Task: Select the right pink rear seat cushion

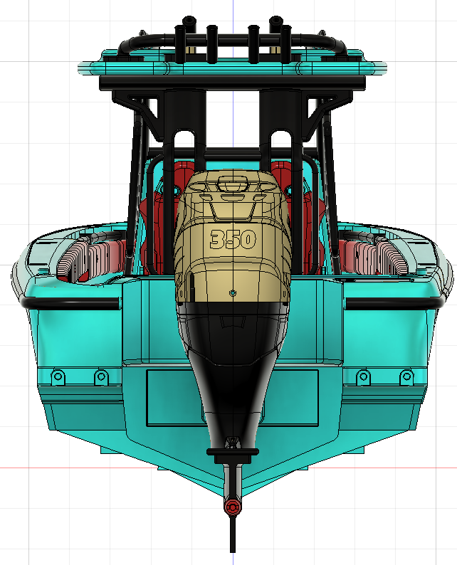Action: click(x=374, y=258)
